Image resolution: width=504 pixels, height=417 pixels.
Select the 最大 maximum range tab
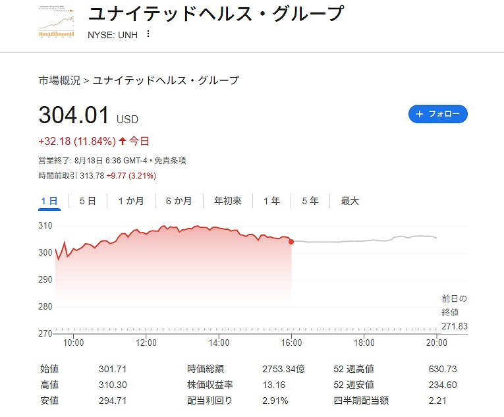(x=350, y=202)
